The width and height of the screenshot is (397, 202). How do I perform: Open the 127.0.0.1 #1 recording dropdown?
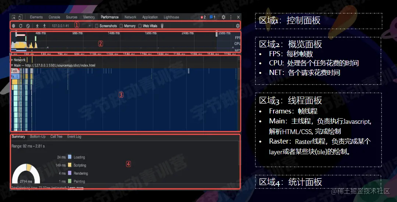click(71, 26)
